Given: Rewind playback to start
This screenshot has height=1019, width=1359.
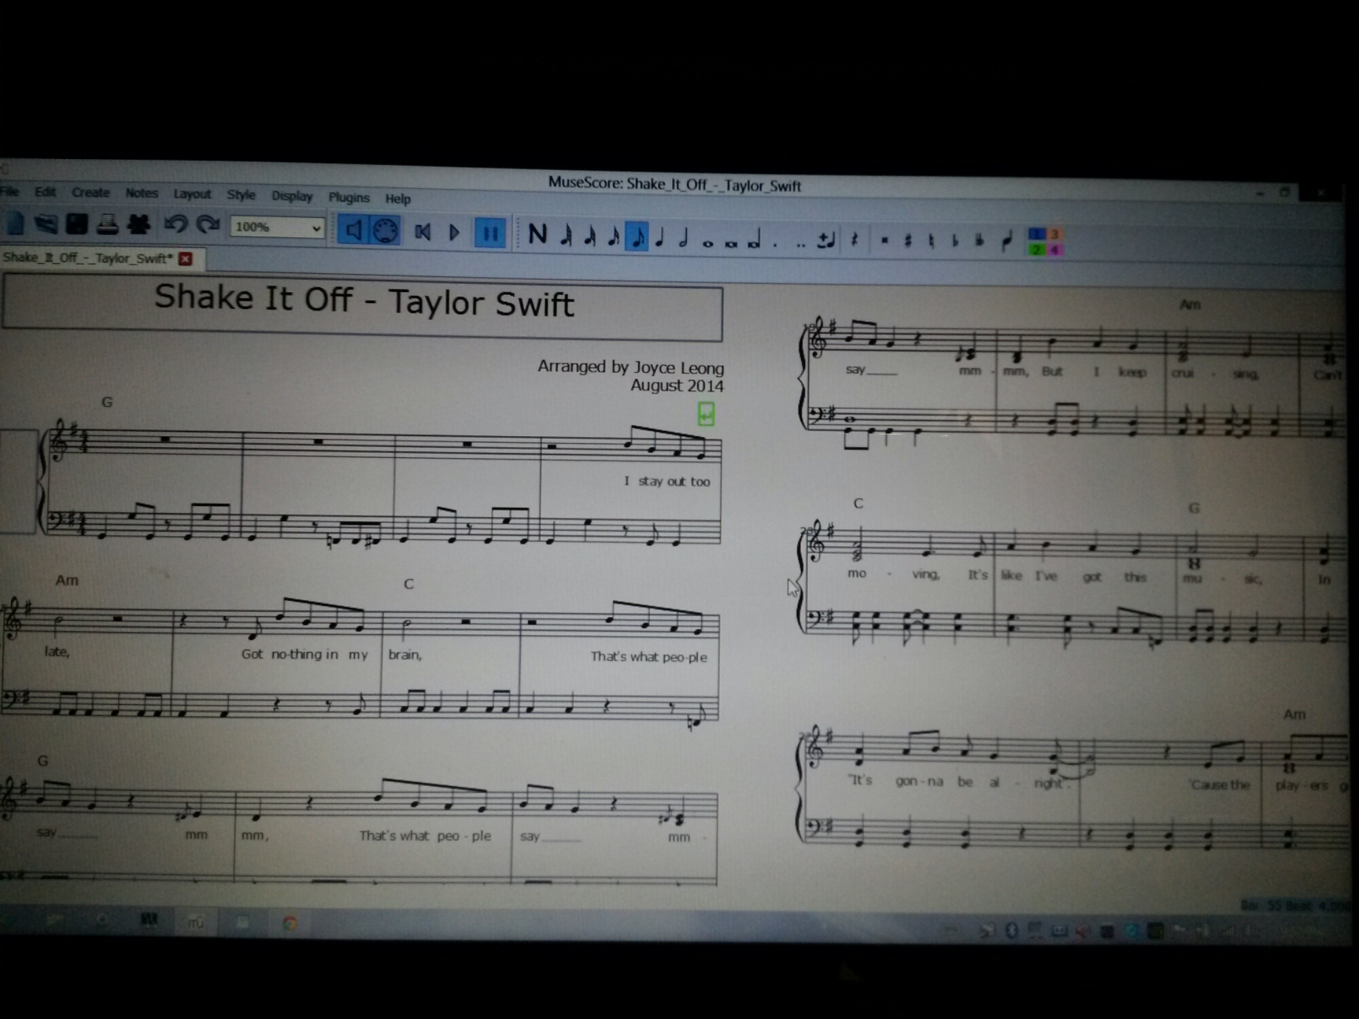Looking at the screenshot, I should pyautogui.click(x=423, y=233).
